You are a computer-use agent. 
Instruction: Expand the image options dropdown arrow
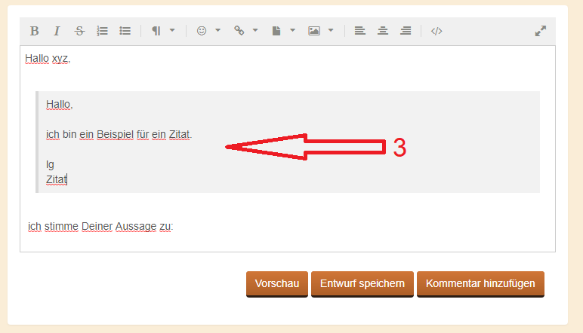pos(331,30)
